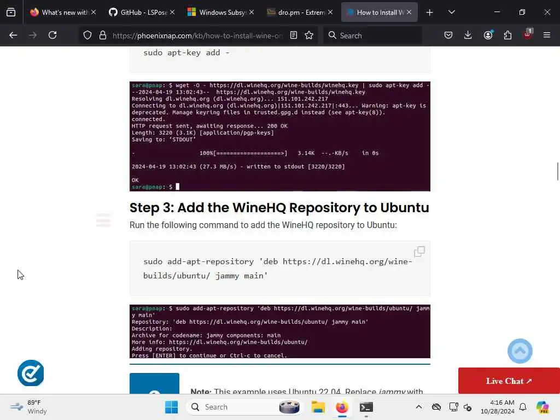560x420 pixels.
Task: Open the Terminal taskbar icon
Action: tap(366, 407)
